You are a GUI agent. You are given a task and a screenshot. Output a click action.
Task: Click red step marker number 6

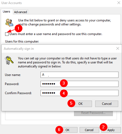[x=59, y=130]
